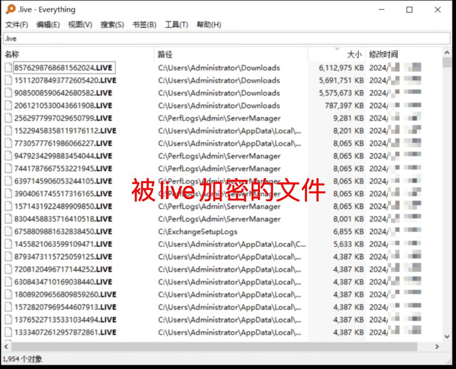Click file icon of 8793473115725059125.LIVE
Viewport: 456px width, 369px height.
point(8,257)
